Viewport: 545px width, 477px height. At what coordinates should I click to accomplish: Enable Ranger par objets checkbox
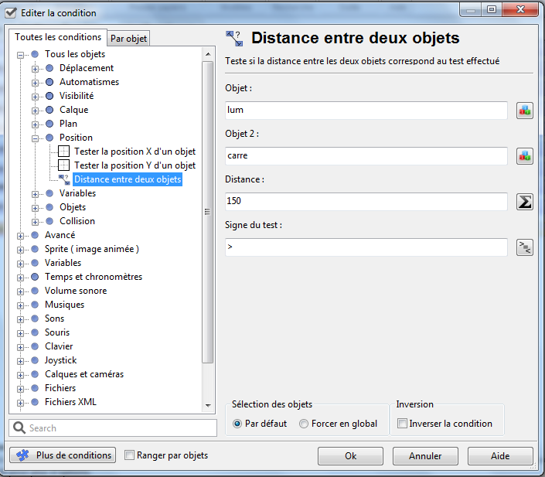click(x=129, y=455)
